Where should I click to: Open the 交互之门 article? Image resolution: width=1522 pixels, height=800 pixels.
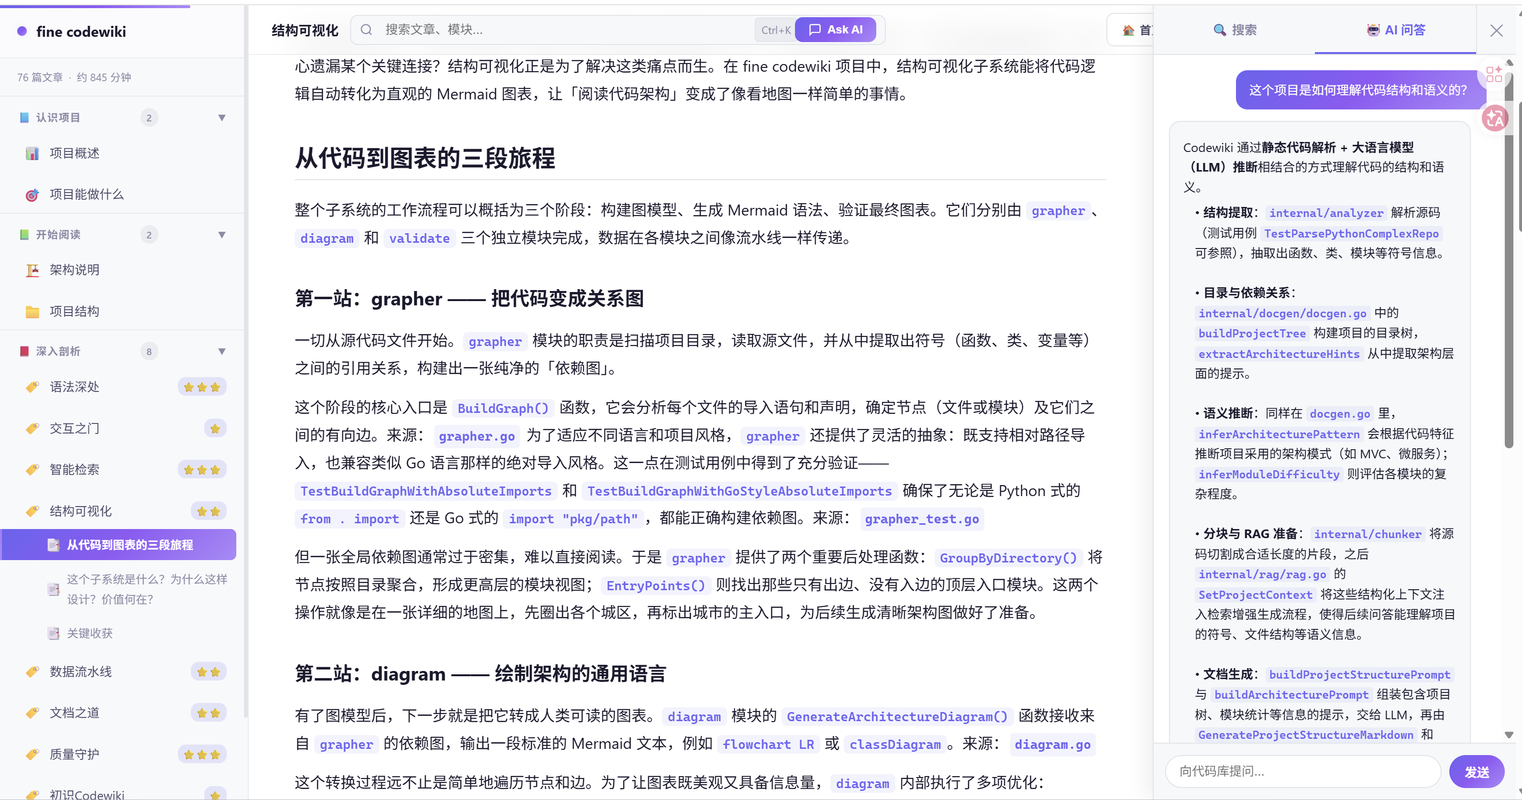75,428
